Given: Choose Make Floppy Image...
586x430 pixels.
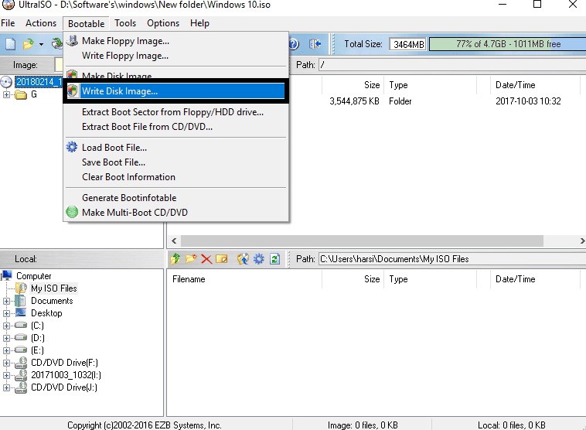Looking at the screenshot, I should [175, 41].
